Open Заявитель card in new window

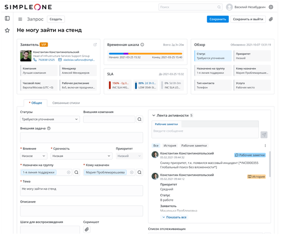tap(95, 44)
